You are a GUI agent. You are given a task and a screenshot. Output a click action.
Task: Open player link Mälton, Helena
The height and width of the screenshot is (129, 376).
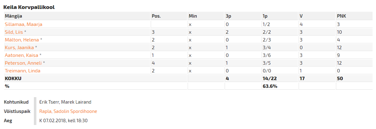tap(22, 40)
